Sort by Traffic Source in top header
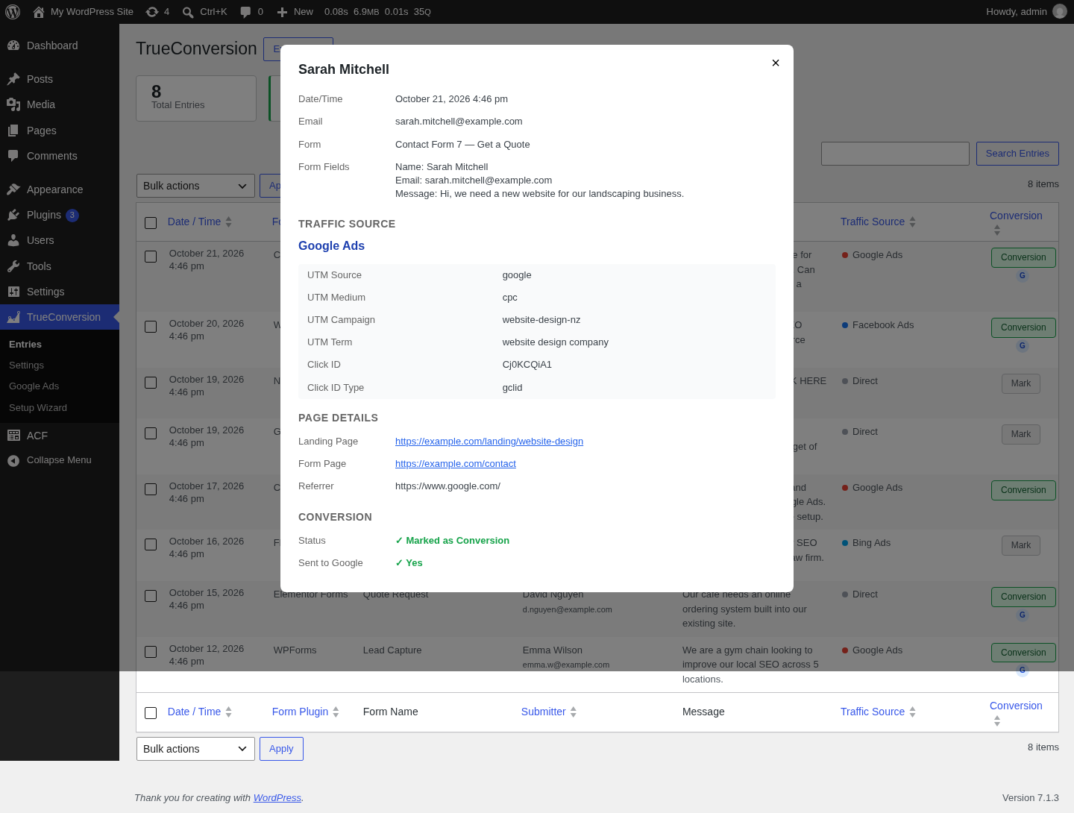1074x813 pixels. point(878,222)
